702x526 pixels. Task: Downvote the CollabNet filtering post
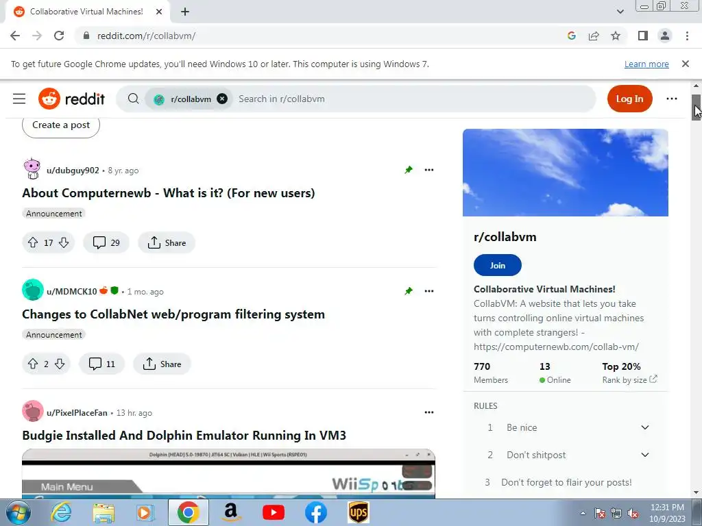(60, 364)
